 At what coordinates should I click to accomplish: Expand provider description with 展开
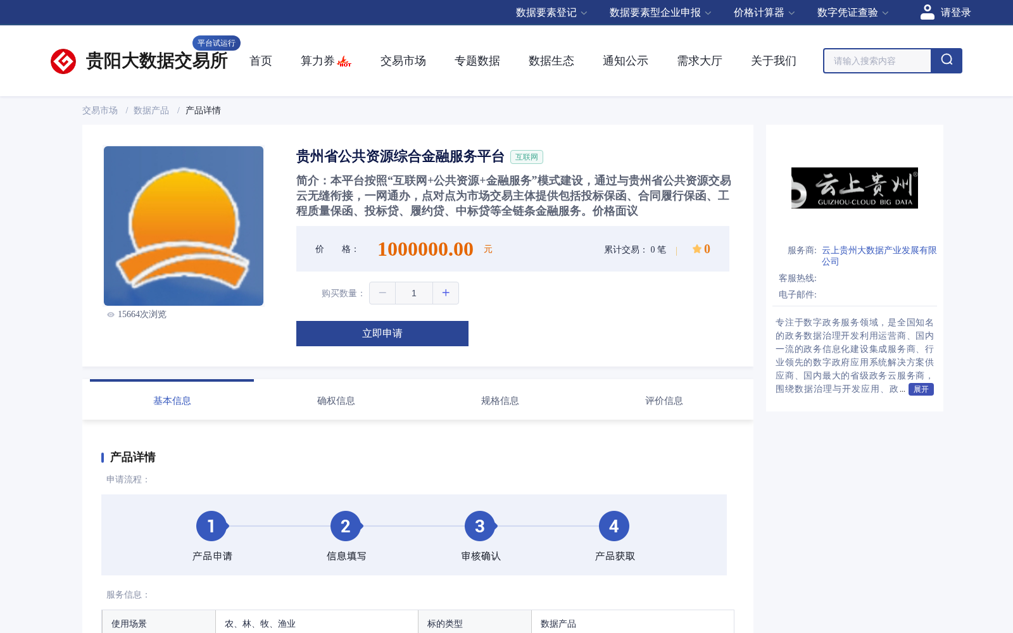(921, 389)
